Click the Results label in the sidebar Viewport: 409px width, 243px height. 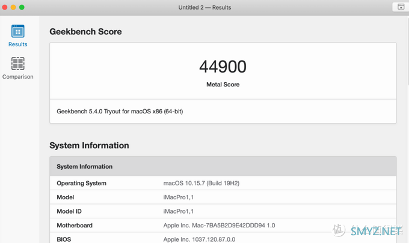(x=17, y=44)
